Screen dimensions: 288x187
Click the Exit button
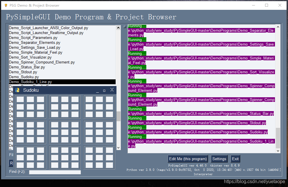pos(235,159)
